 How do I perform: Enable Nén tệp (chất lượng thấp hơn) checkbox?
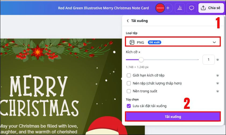pos(129,83)
